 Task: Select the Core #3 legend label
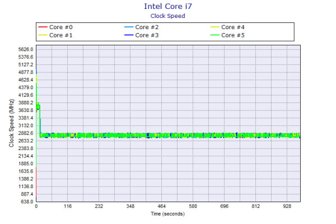147,35
